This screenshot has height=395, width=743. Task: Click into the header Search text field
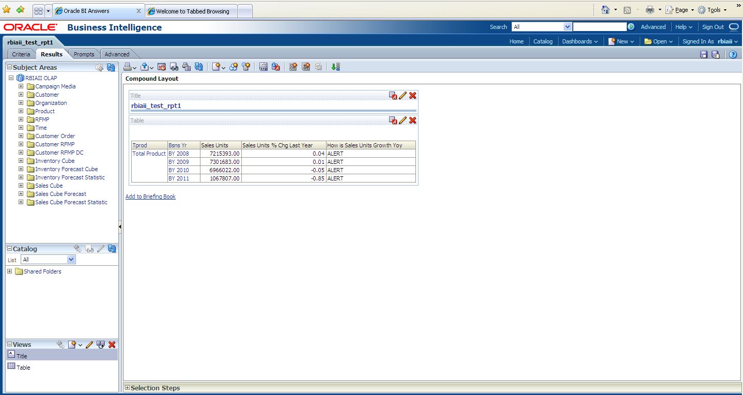tap(599, 27)
